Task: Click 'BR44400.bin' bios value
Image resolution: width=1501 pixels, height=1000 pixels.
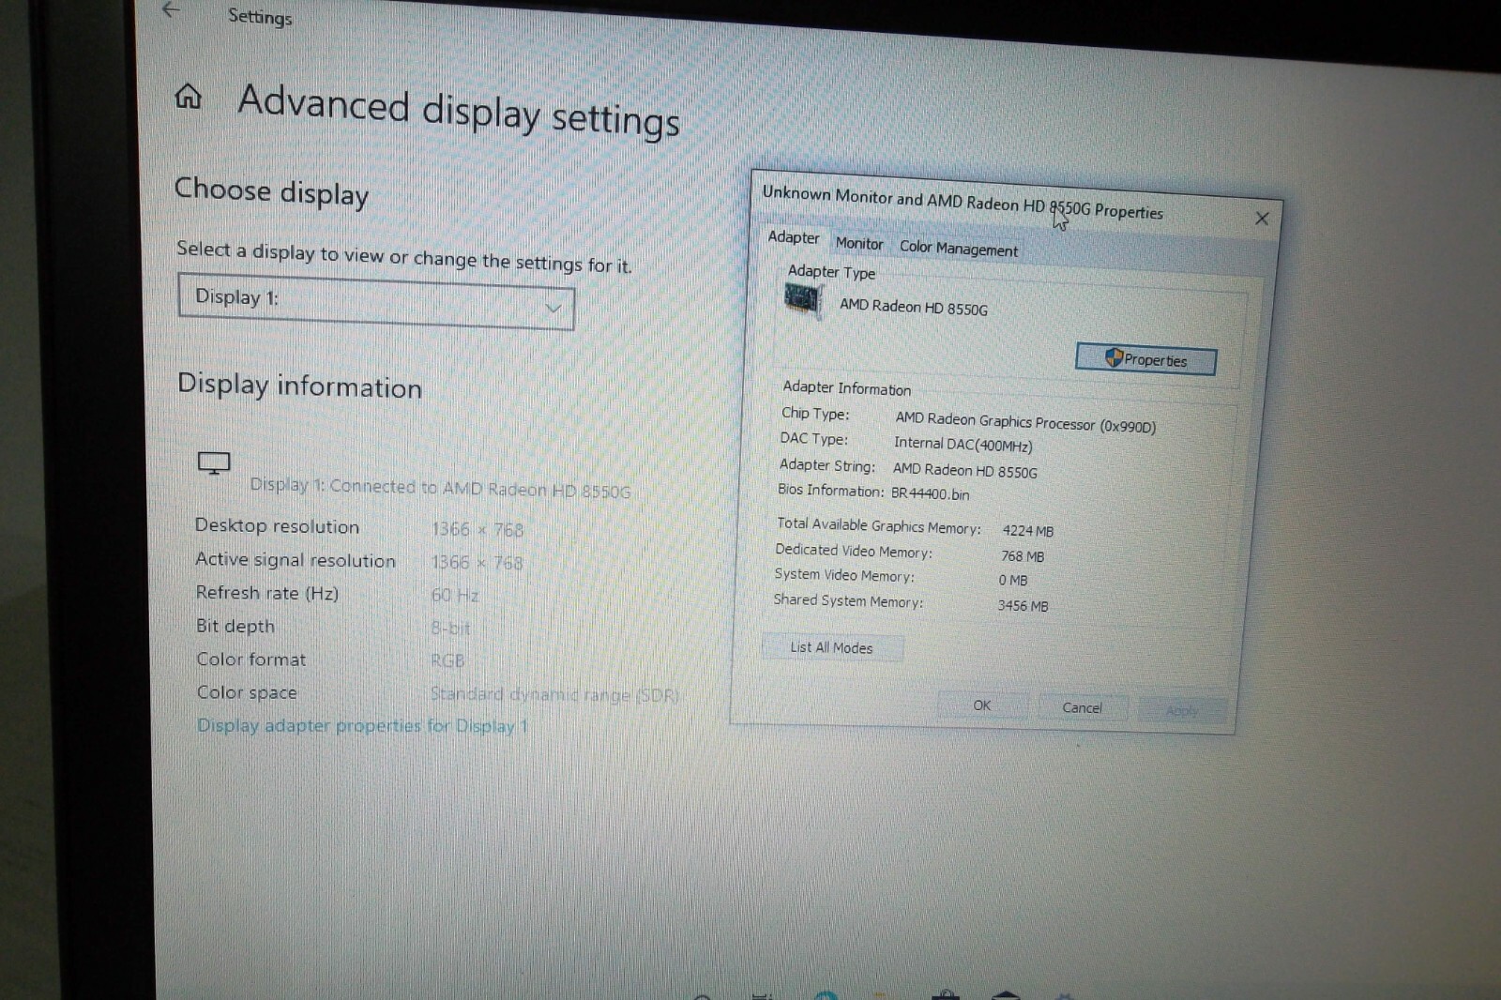Action: pos(931,493)
